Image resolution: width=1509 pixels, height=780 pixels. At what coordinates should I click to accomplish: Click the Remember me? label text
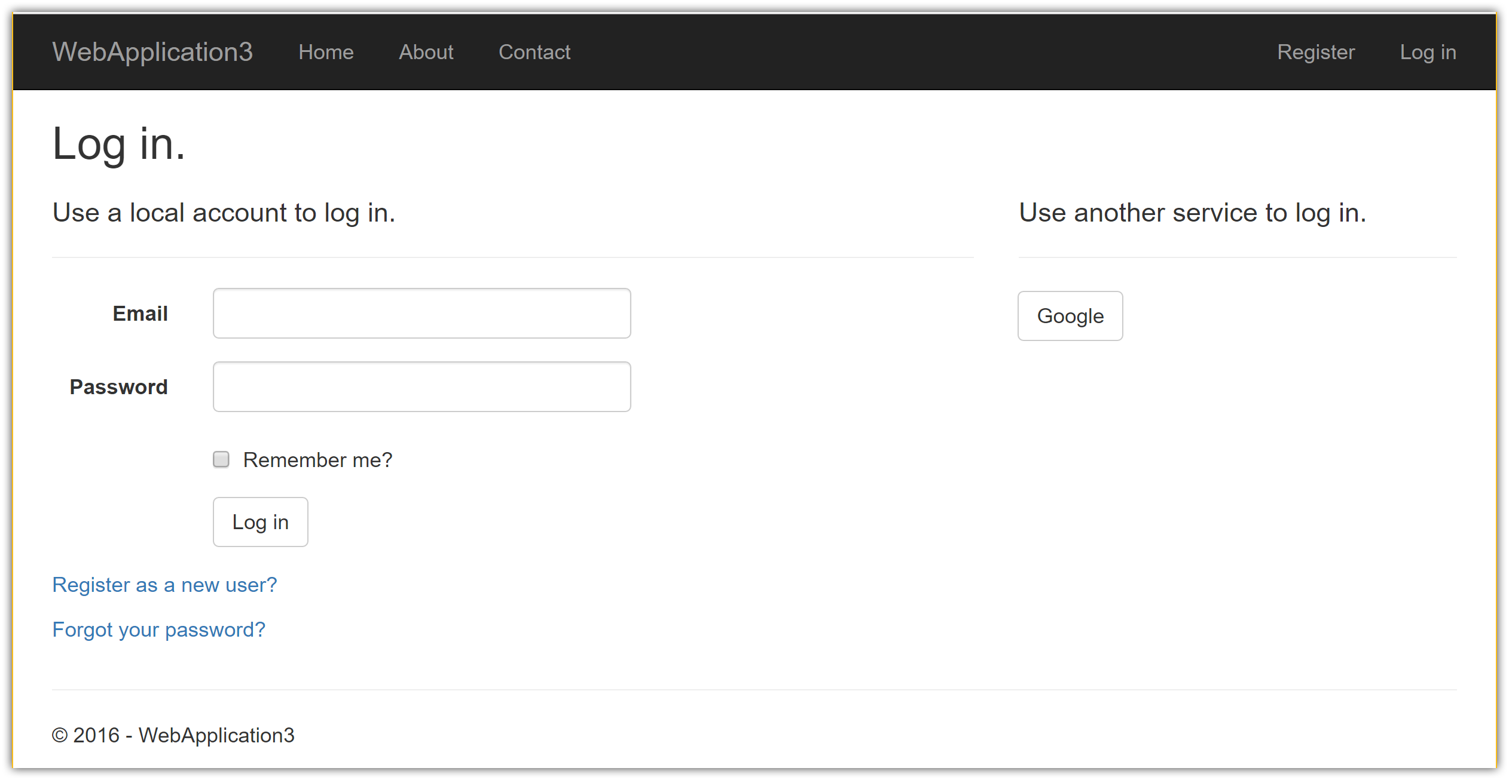tap(317, 460)
